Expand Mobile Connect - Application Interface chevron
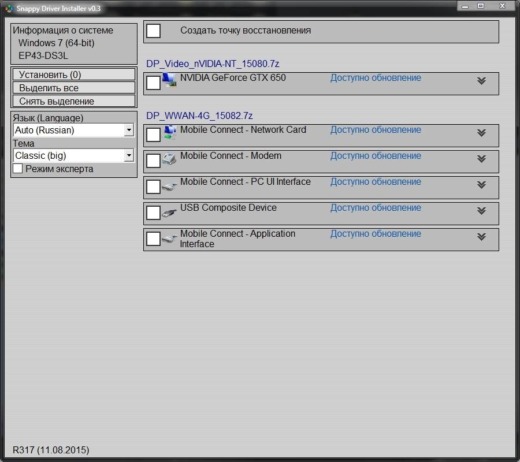520x462 pixels. [x=481, y=236]
